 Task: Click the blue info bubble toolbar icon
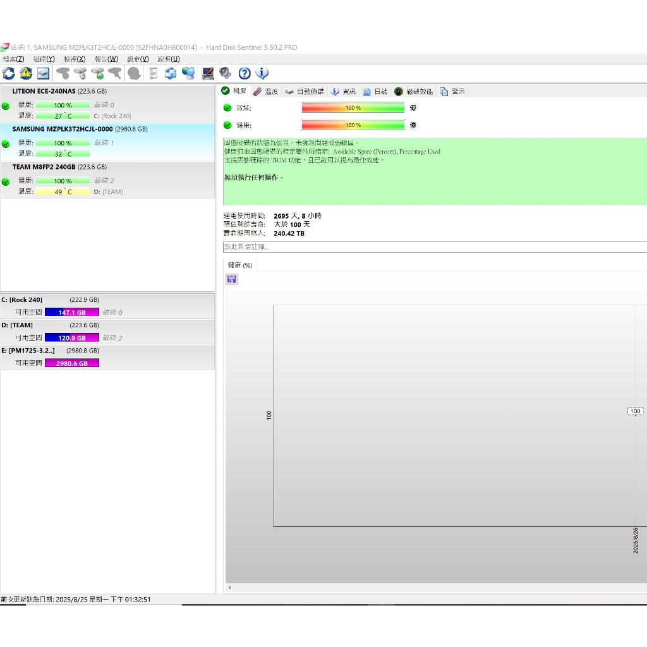tap(262, 73)
